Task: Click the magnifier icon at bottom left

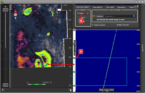Action: 3,90
